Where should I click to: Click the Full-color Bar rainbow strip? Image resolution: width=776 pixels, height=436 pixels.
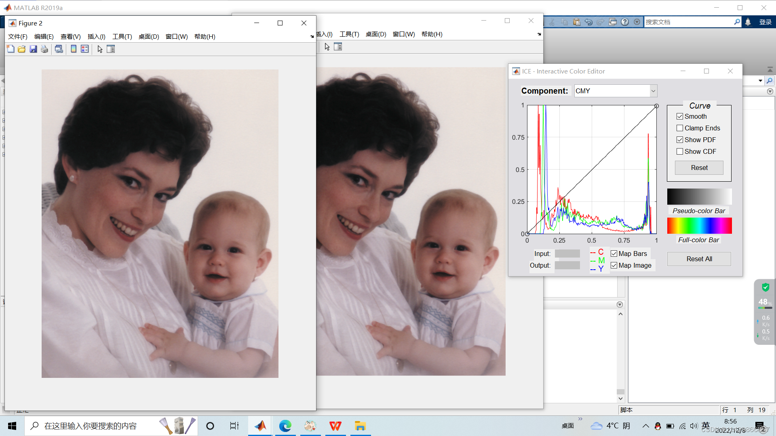[699, 226]
